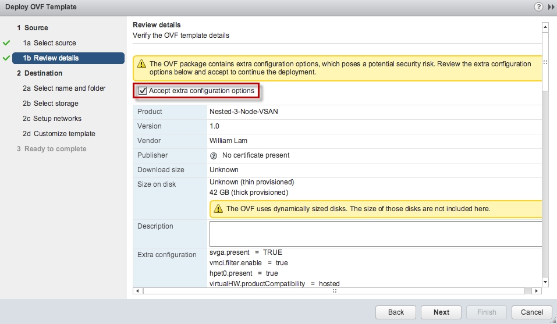
Task: Open step 2d Customize template
Action: [x=59, y=134]
